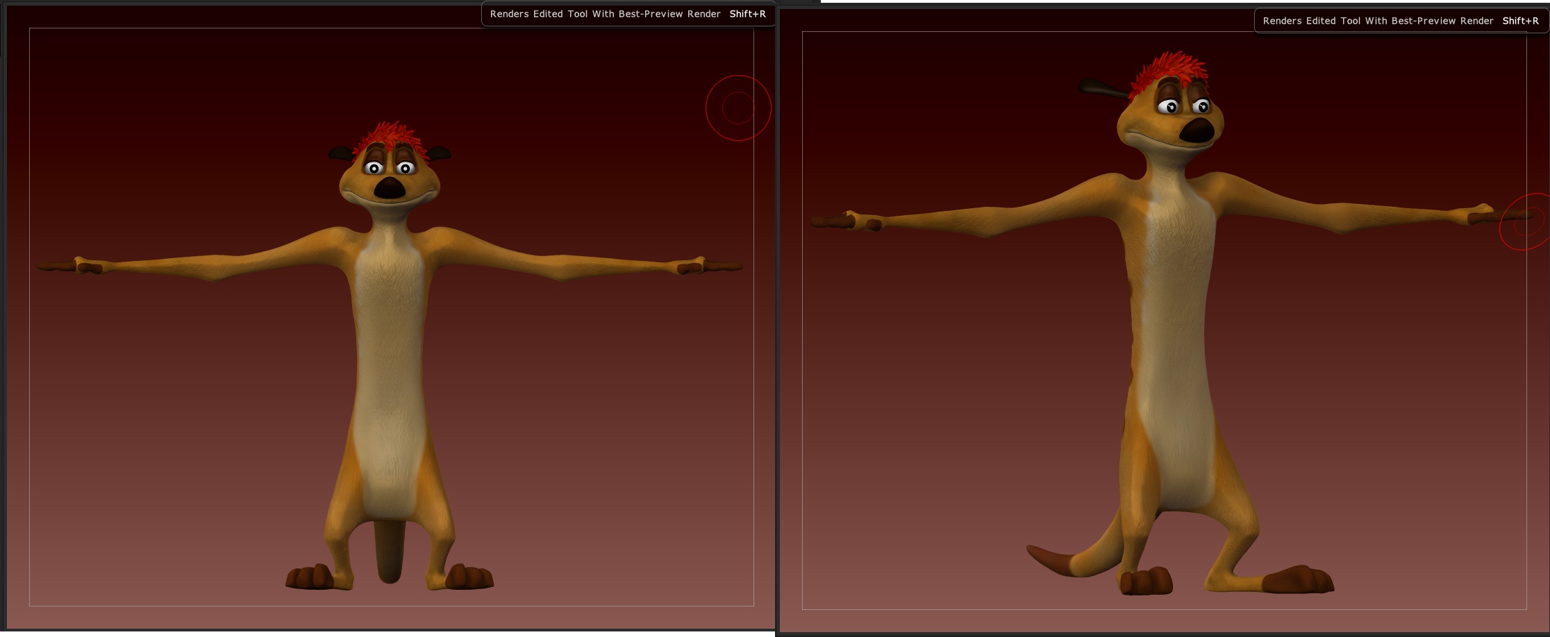Click the Shift+R shortcut label in the front-view render
This screenshot has height=637, width=1550.
click(747, 14)
